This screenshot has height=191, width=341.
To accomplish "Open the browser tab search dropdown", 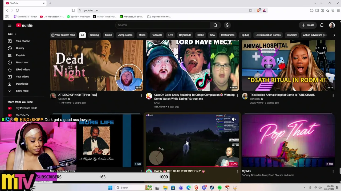I will [x=315, y=3].
